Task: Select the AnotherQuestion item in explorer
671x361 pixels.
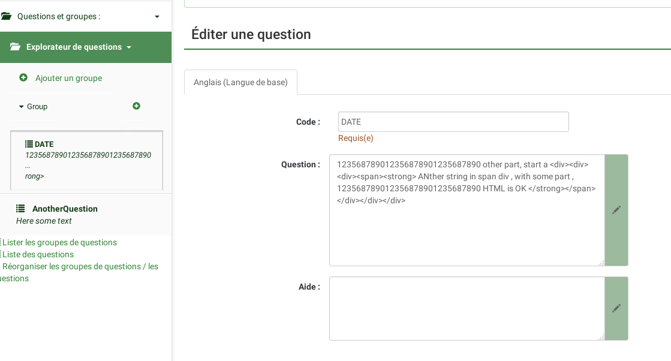Action: (65, 209)
